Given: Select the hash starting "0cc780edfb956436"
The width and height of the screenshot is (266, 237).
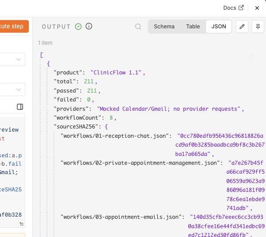Looking at the screenshot, I should (x=220, y=145).
